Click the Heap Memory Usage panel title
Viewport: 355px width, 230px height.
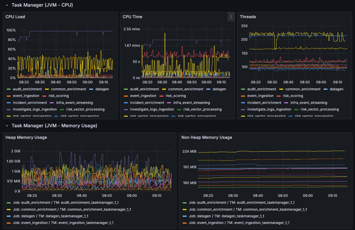click(26, 137)
